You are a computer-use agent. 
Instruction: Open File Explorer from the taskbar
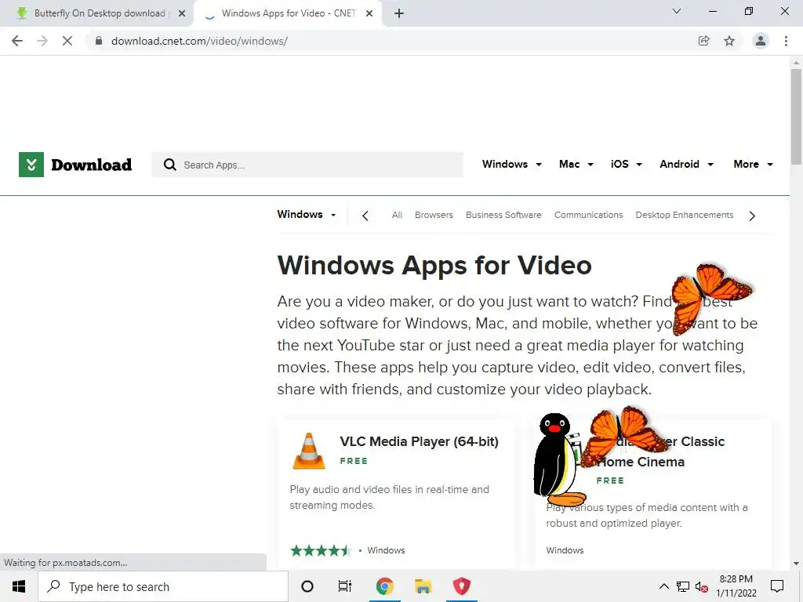click(x=423, y=586)
